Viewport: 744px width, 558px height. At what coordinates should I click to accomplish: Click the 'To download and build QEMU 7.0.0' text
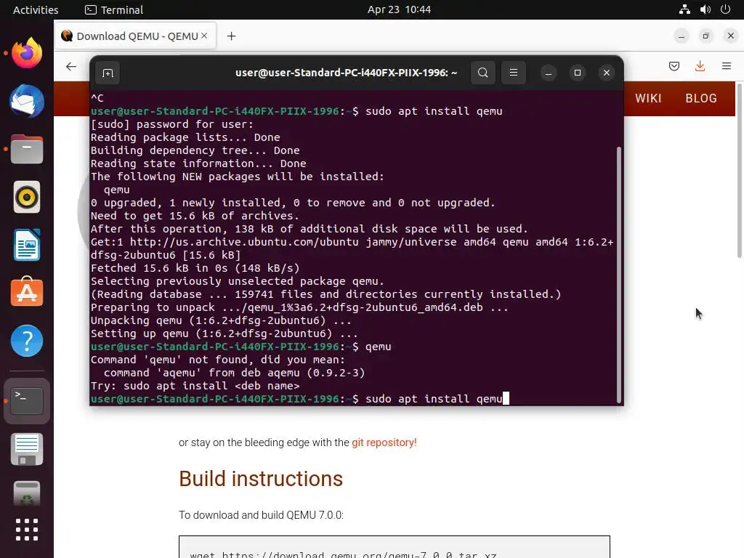(261, 515)
